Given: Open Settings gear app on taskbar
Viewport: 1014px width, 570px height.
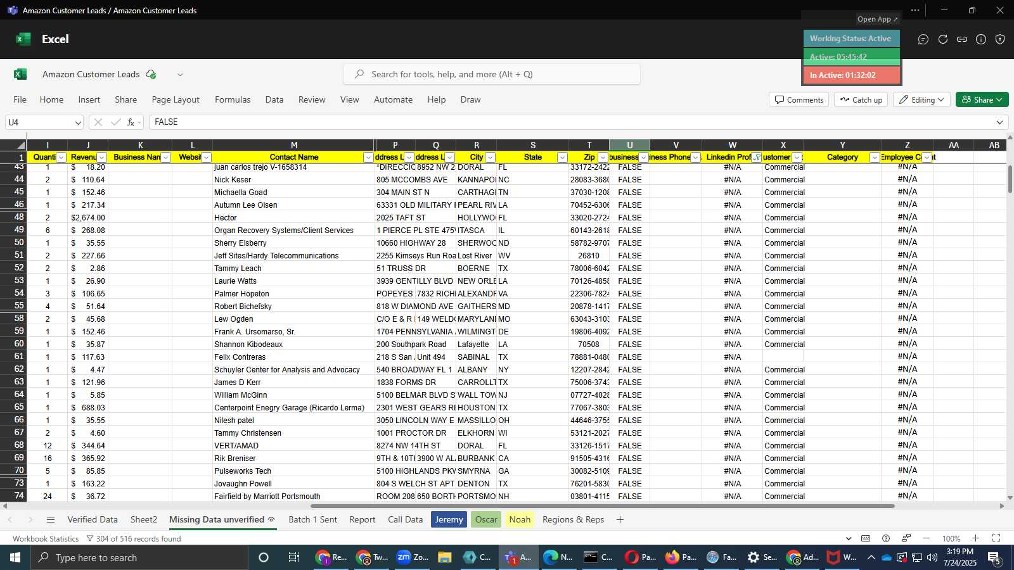Looking at the screenshot, I should (761, 557).
